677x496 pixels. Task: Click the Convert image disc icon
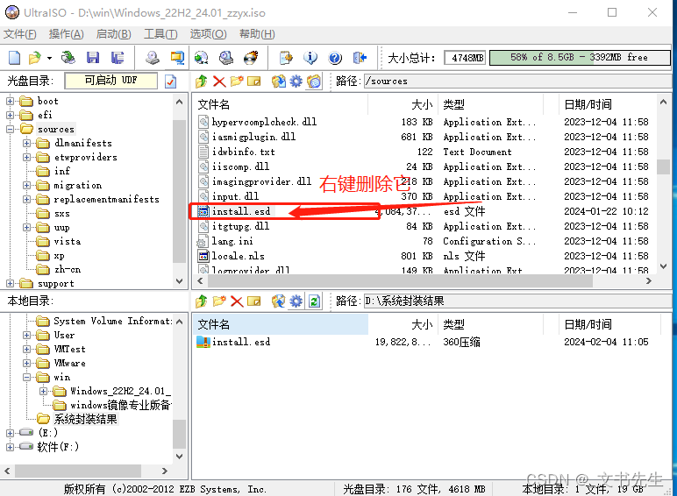click(201, 57)
